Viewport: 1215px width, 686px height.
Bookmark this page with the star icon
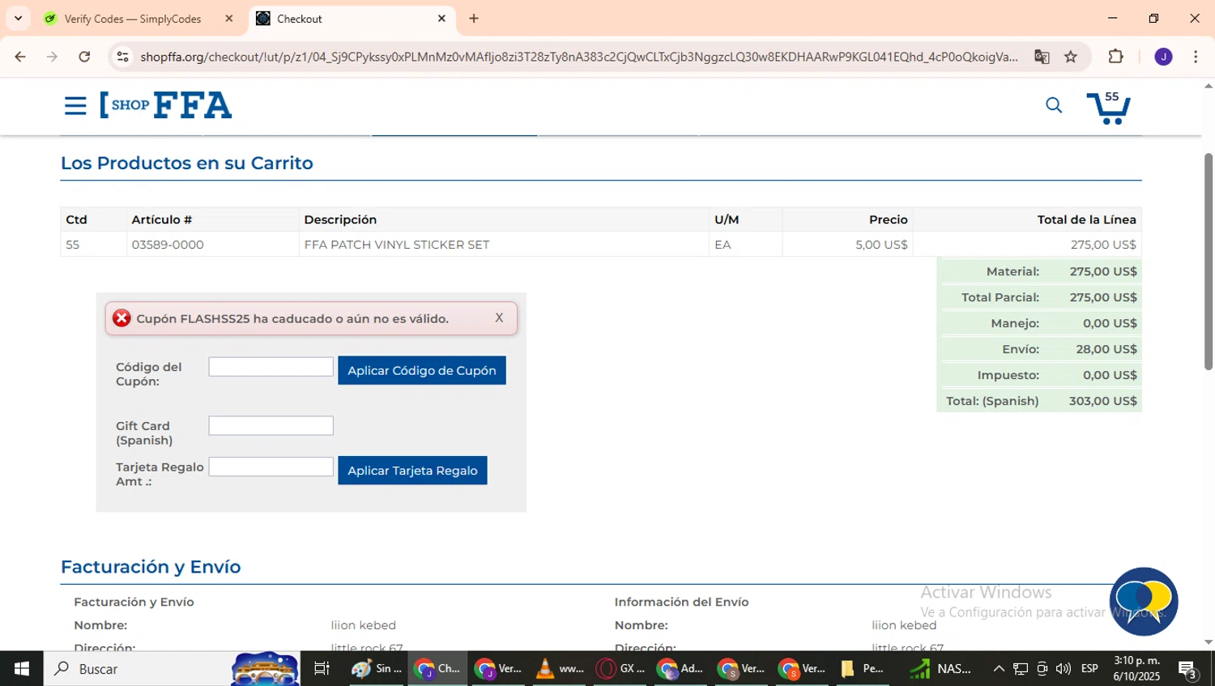click(1071, 57)
